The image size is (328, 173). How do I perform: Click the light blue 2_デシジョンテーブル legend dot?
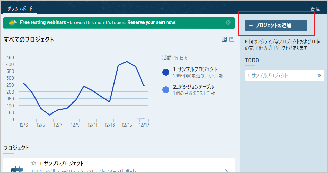166,90
